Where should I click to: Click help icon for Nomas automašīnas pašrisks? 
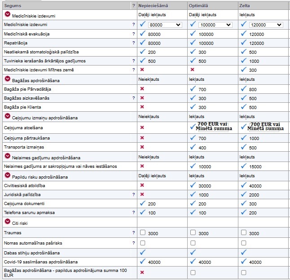(133, 243)
